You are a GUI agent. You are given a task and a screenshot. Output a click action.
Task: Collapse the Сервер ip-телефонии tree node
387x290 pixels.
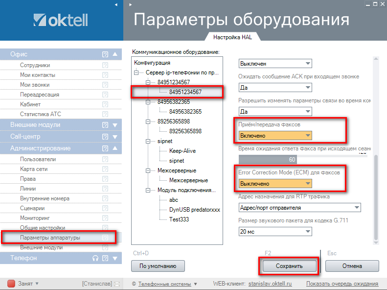point(141,72)
